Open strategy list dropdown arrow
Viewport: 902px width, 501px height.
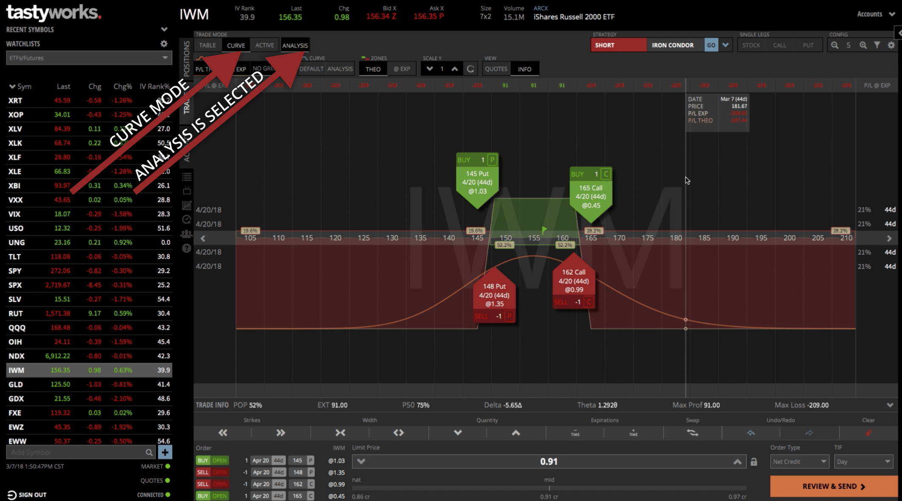[x=725, y=45]
